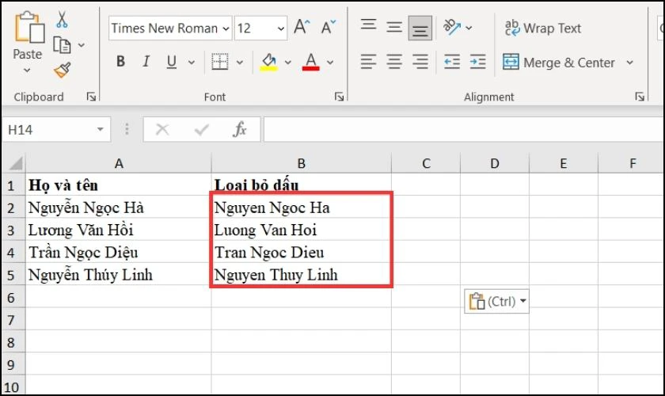Select the cell "Nguyễn Thúy Linh"

click(x=119, y=275)
